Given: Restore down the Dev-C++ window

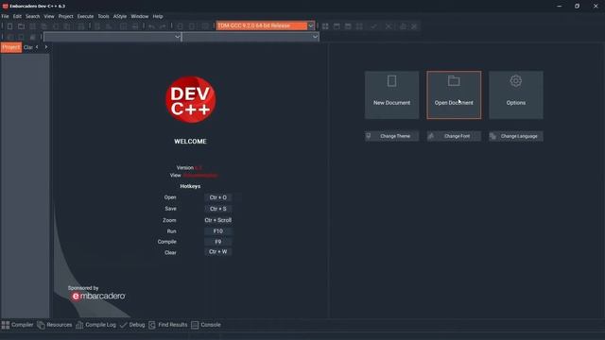Looking at the screenshot, I should 578,6.
